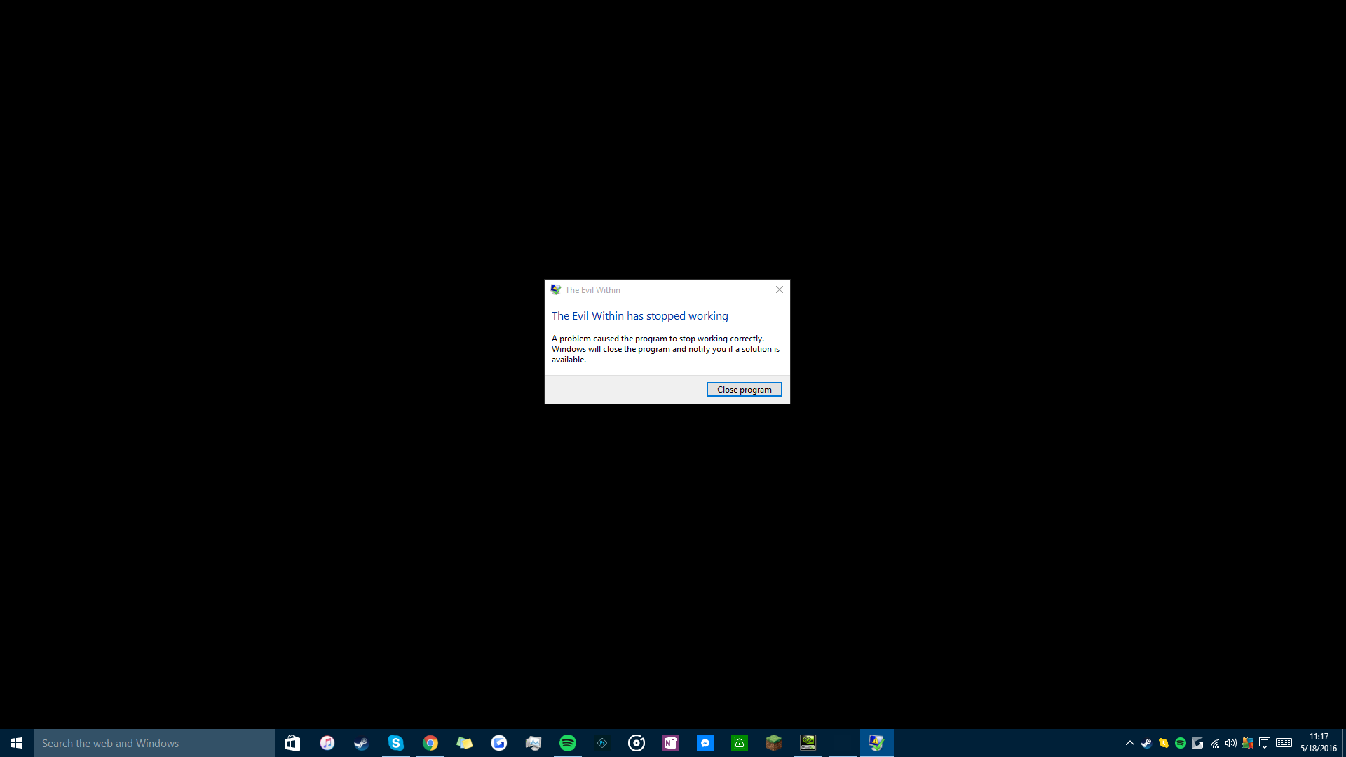This screenshot has width=1346, height=757.
Task: Close the Evil Within error dialog
Action: [779, 289]
